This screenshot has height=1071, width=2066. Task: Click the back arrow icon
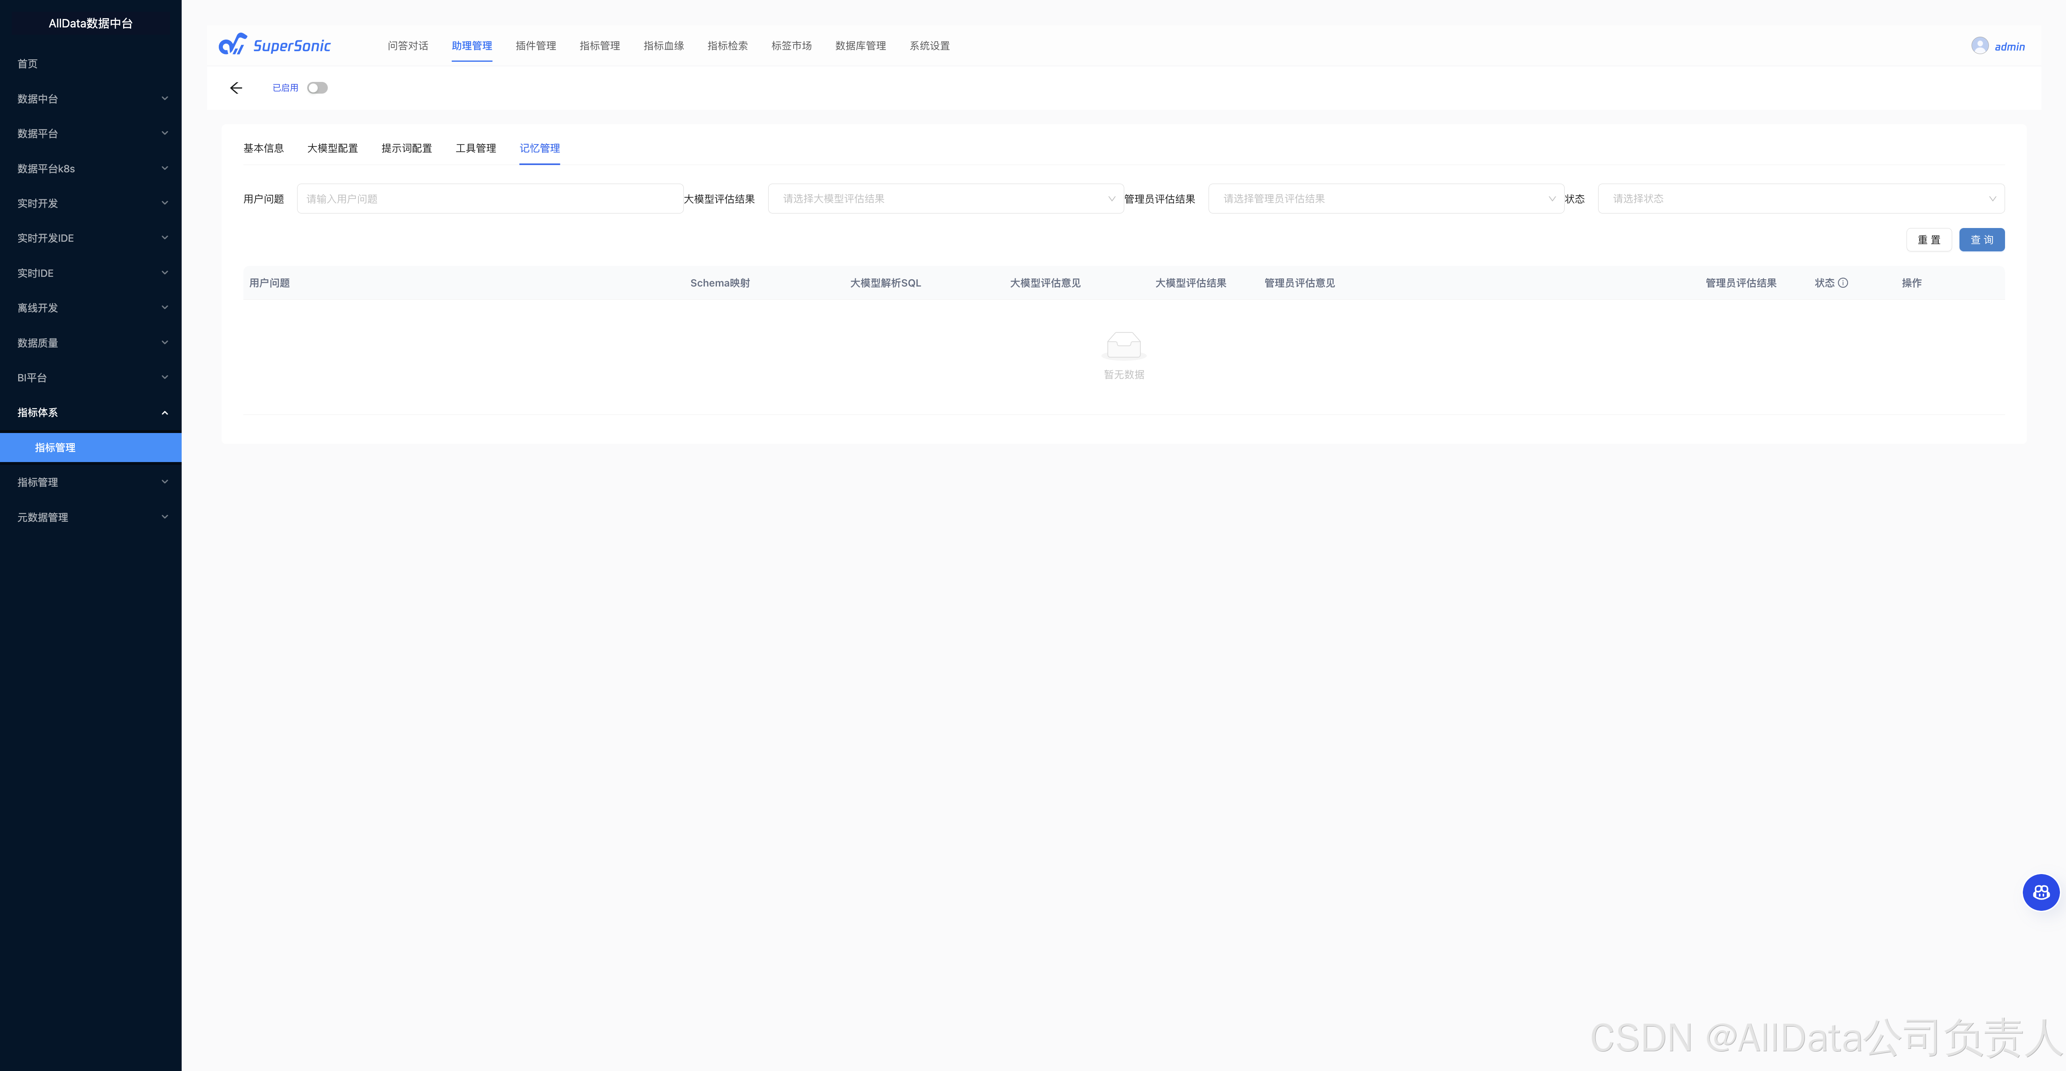click(x=236, y=88)
